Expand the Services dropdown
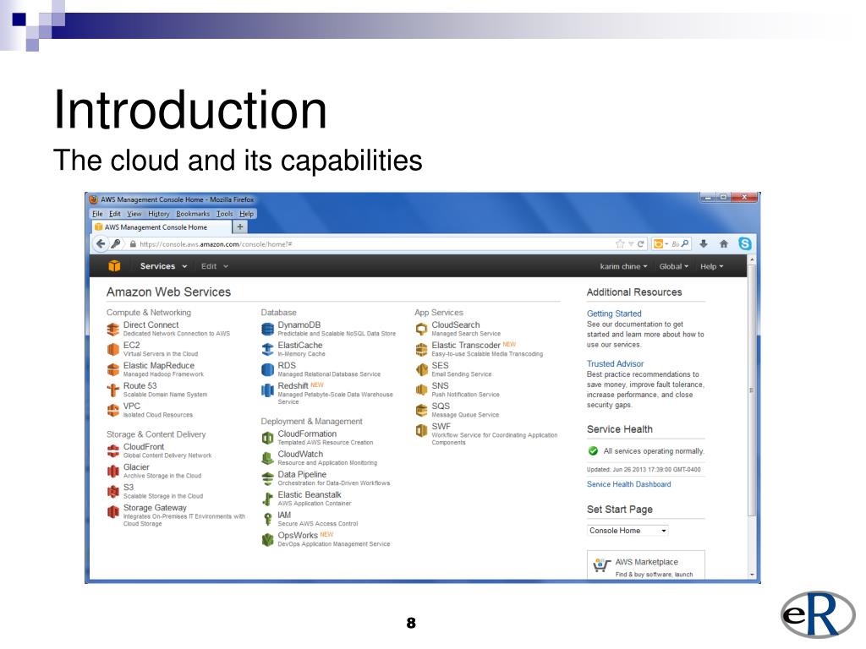The width and height of the screenshot is (866, 649). click(163, 266)
